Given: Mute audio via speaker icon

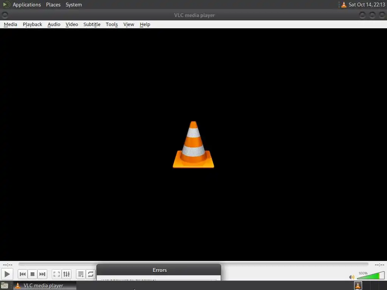Looking at the screenshot, I should [352, 277].
